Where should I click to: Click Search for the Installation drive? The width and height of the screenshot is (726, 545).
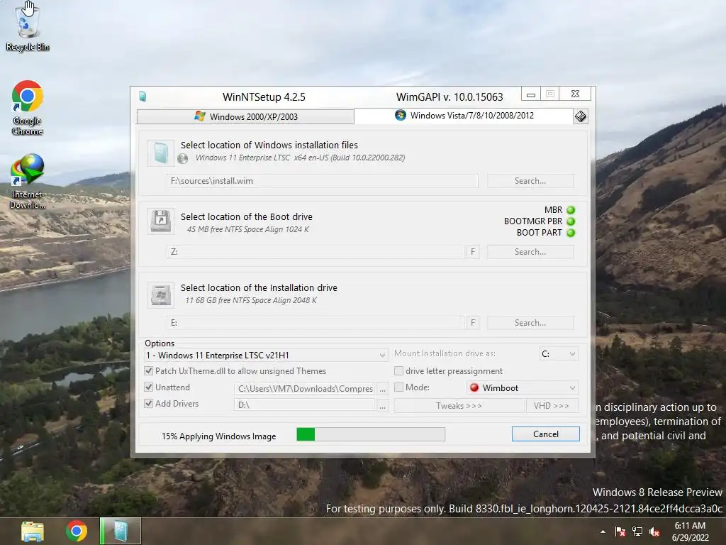click(x=530, y=323)
